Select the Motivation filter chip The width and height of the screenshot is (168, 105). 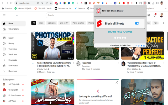pos(51,23)
